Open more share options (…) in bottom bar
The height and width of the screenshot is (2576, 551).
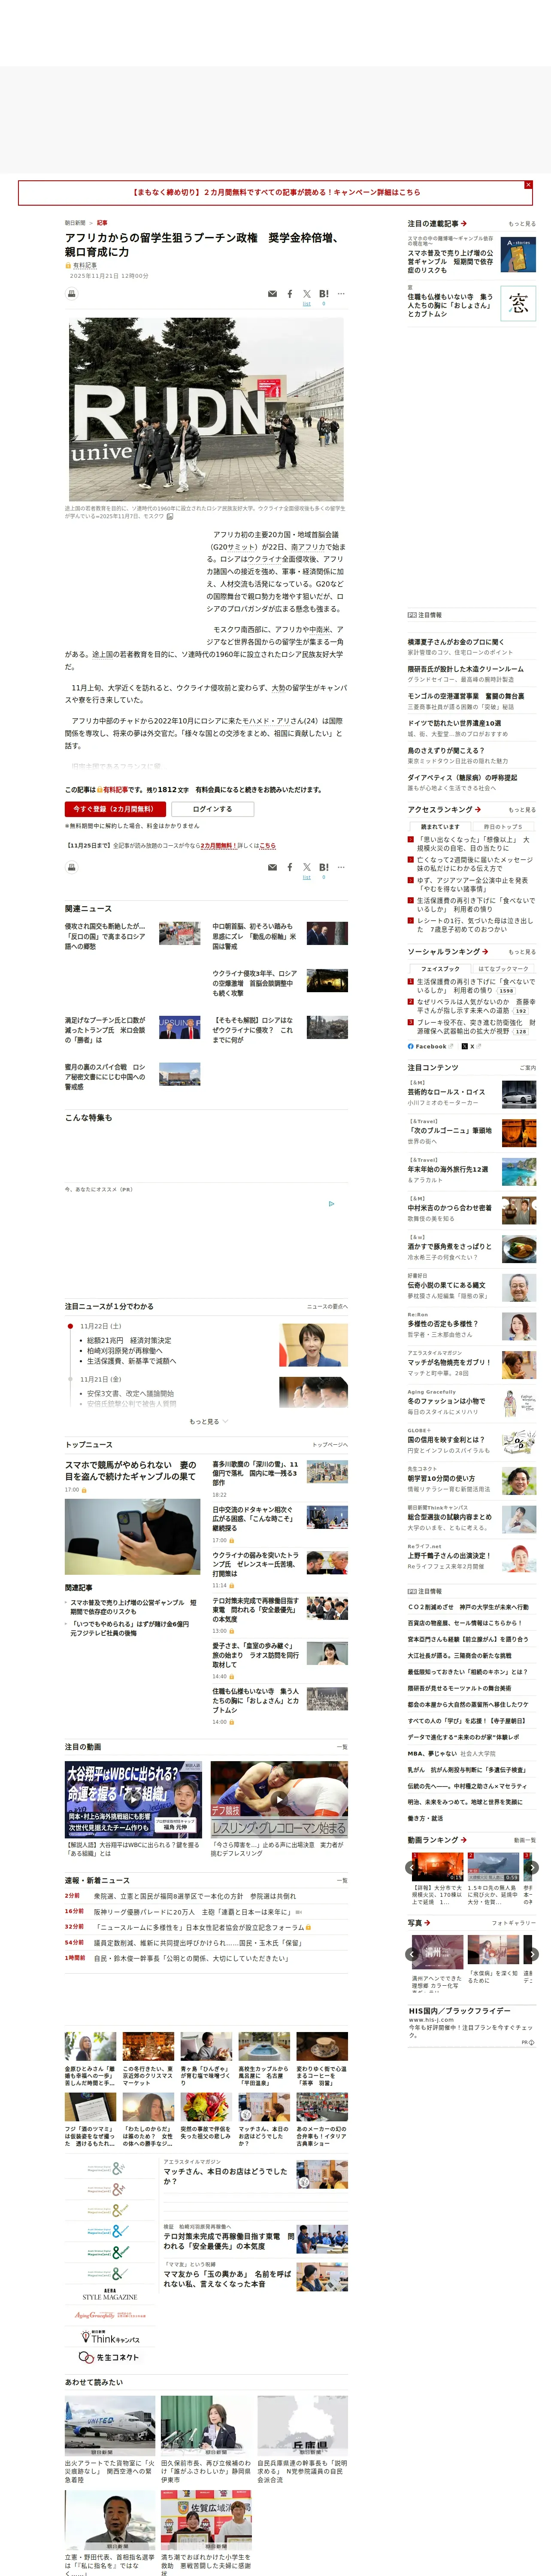[x=341, y=867]
